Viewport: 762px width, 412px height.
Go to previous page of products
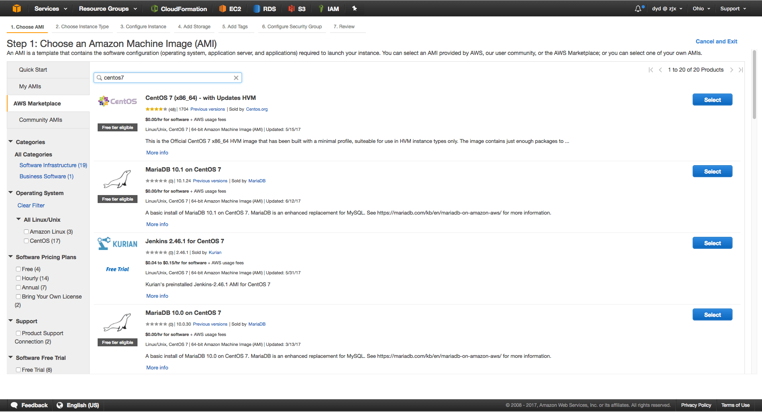click(660, 70)
